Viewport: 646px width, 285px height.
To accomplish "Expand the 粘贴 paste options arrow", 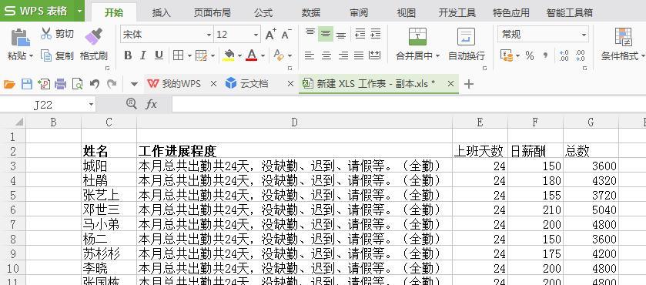I will pyautogui.click(x=32, y=56).
